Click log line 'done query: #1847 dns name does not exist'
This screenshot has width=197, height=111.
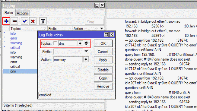pyautogui.click(x=157, y=59)
